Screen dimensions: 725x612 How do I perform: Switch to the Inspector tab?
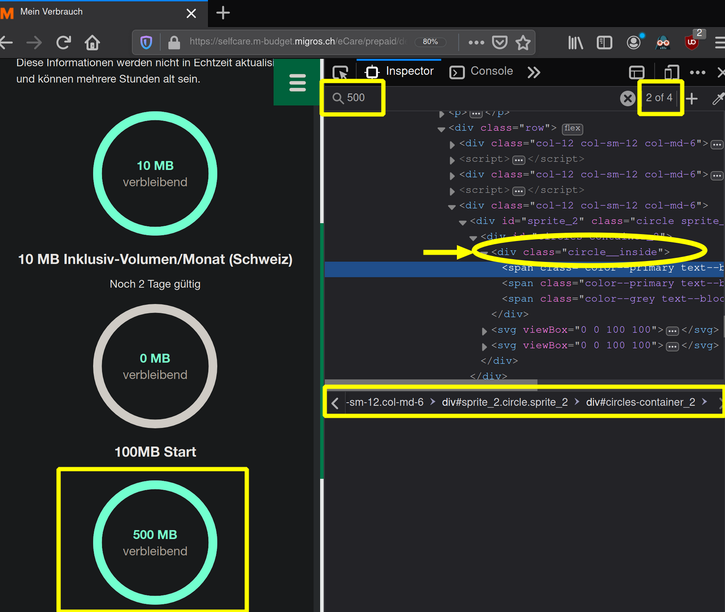(399, 71)
